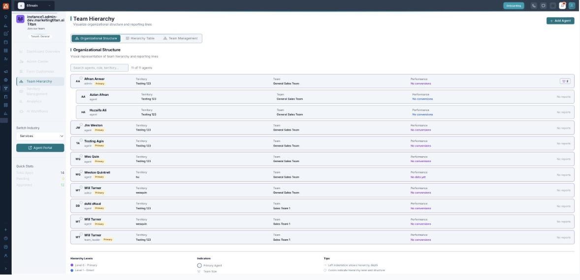Select the funnel icon in left rail

[5, 88]
